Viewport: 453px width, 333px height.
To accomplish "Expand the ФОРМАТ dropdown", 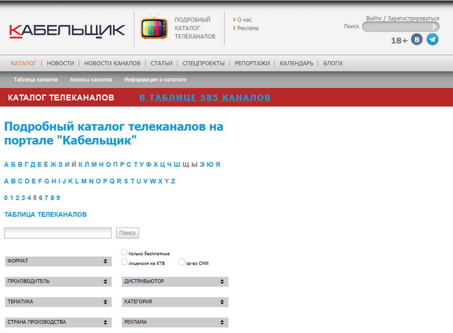I will (59, 261).
